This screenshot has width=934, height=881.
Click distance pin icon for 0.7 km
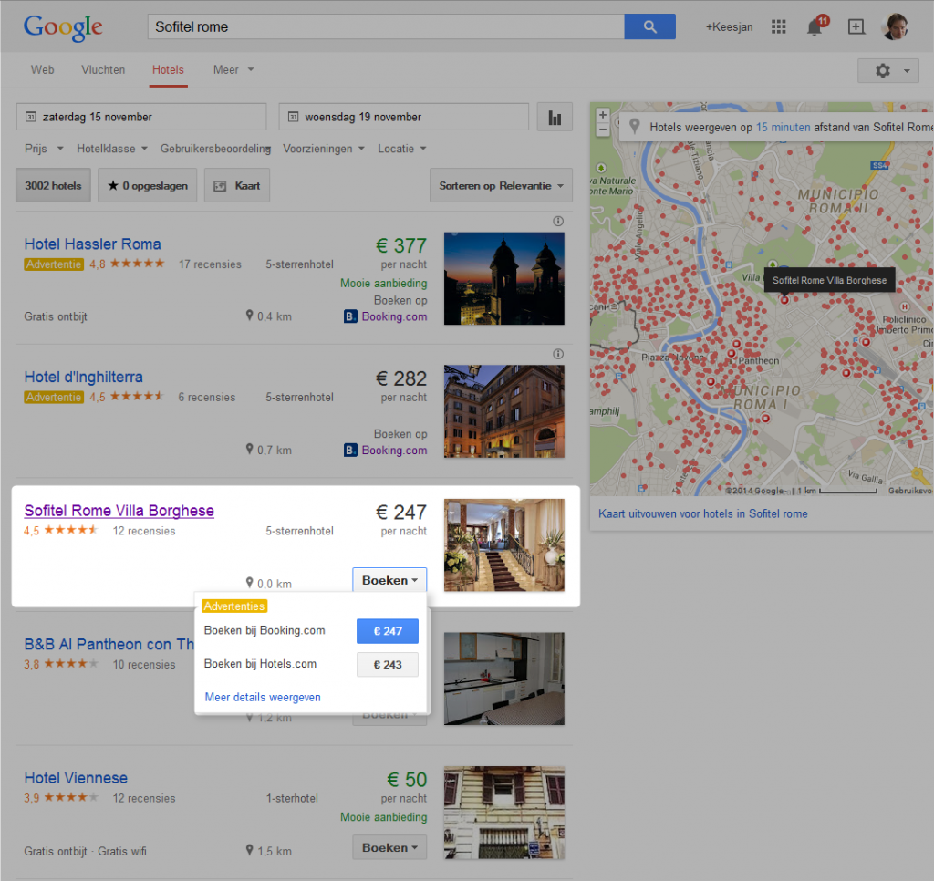click(x=250, y=449)
